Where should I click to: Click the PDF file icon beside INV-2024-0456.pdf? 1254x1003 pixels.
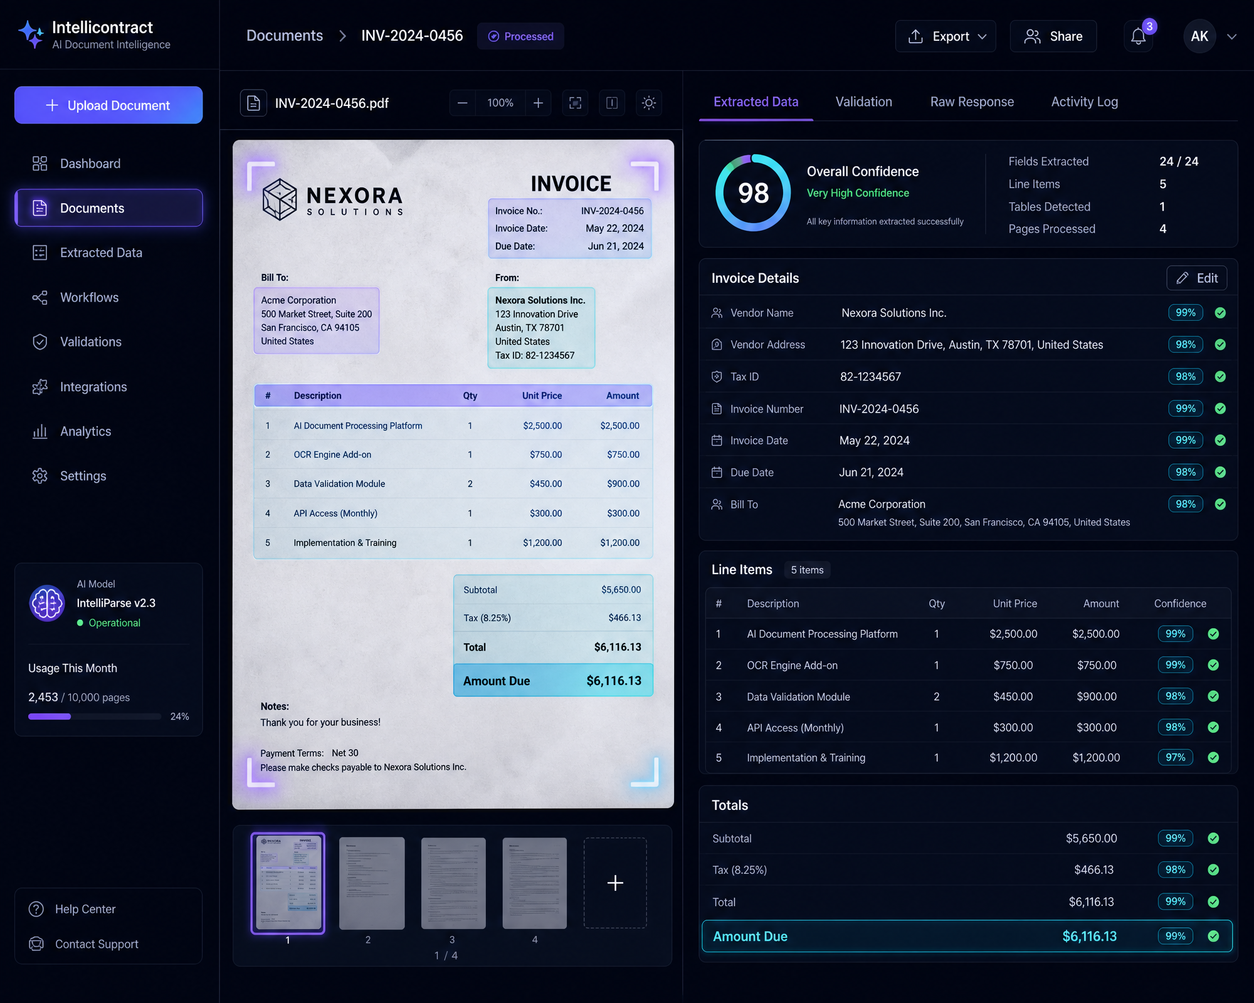point(253,103)
